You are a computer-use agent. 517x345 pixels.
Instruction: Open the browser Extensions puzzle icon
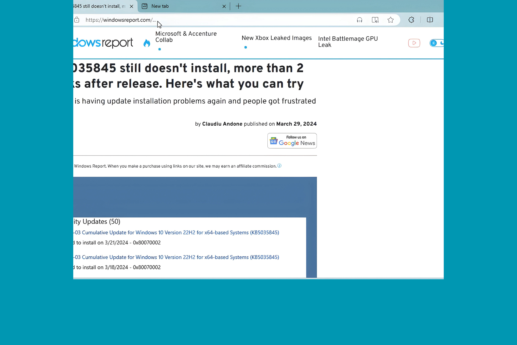point(411,20)
